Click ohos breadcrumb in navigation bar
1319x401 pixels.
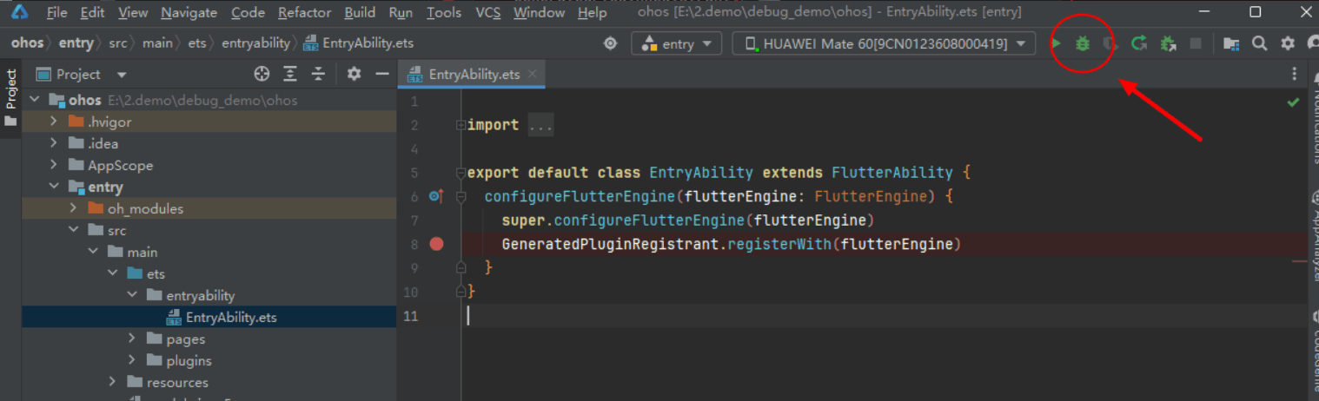tap(28, 43)
